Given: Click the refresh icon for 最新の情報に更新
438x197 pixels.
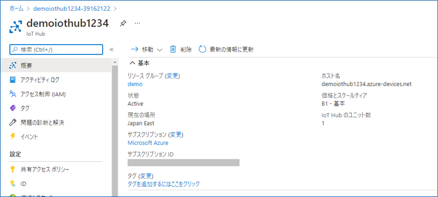Looking at the screenshot, I should pos(202,49).
